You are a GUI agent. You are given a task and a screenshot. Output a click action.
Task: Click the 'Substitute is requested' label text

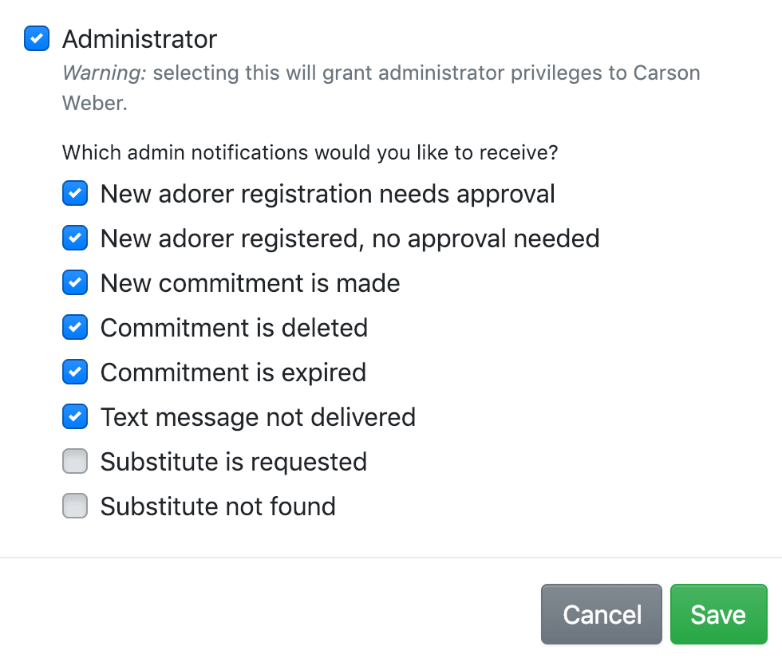click(x=234, y=462)
